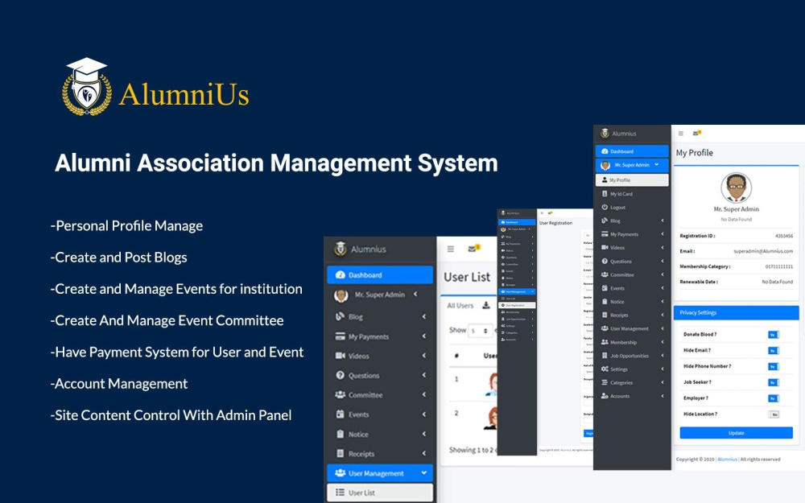Click the My Id Card icon in sidebar
Image resolution: width=805 pixels, height=503 pixels.
605,194
